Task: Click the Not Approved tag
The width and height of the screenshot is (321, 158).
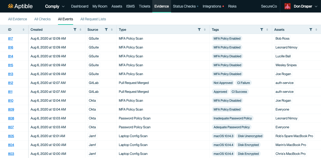Action: 223,83
